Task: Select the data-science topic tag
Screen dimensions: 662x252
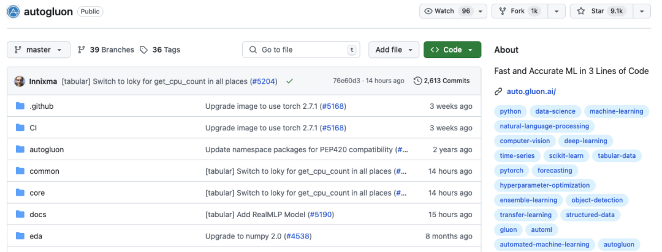Action: point(555,111)
